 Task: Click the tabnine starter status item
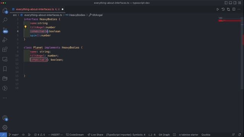(189, 135)
